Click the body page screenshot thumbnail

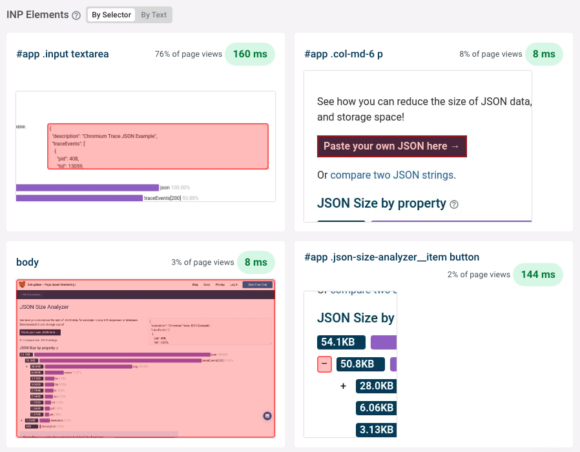pos(146,359)
